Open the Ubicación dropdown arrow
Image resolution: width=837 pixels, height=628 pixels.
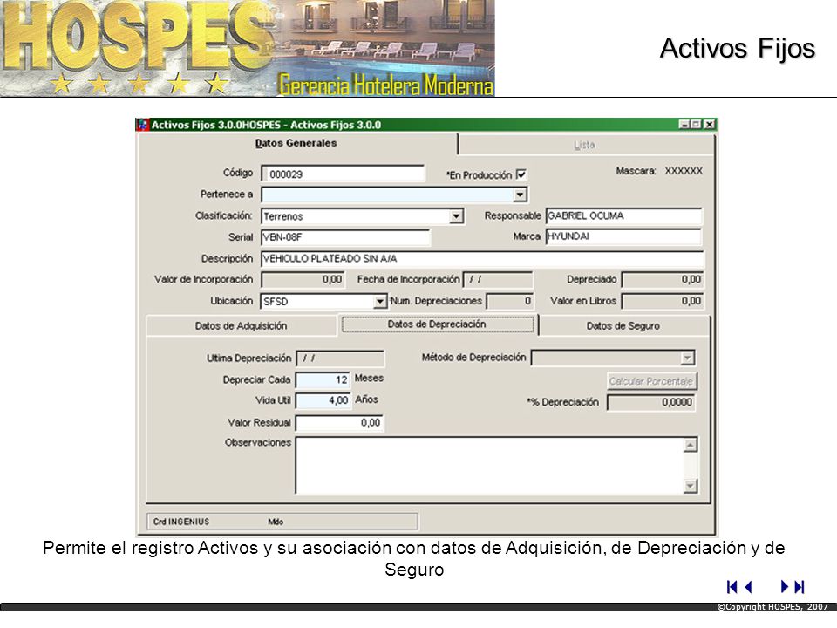click(x=379, y=301)
